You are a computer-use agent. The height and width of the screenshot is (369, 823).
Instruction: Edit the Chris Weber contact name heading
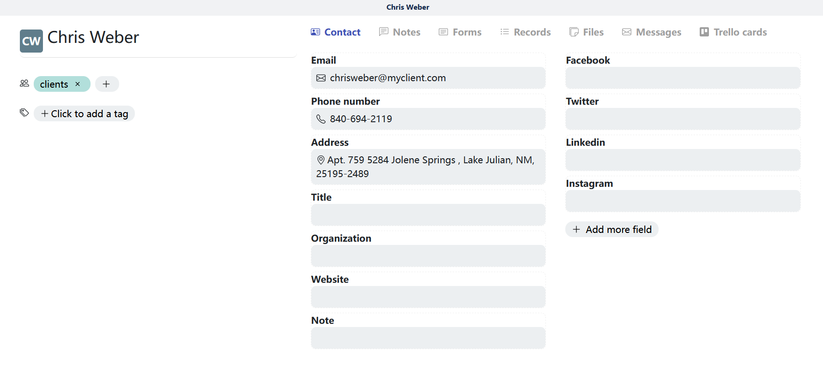93,37
